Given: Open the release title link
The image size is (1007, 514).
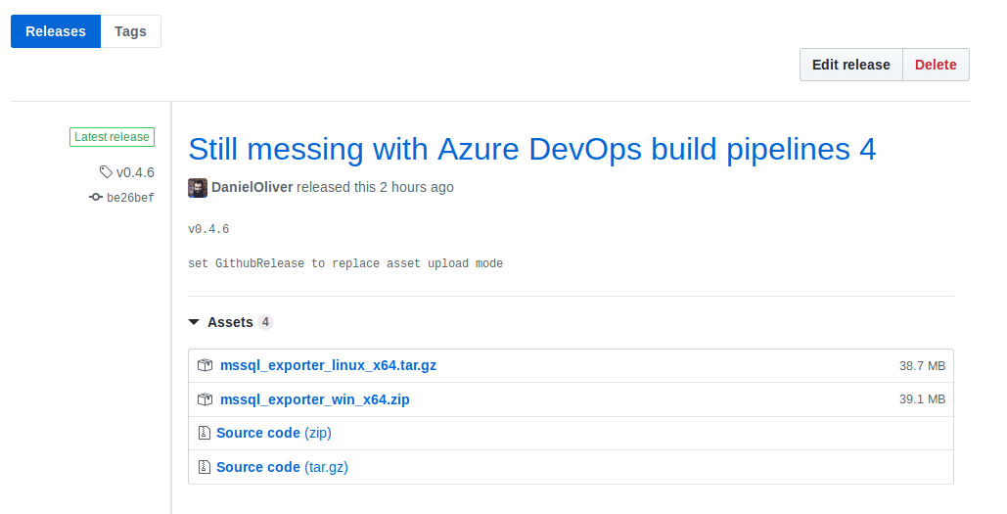Looking at the screenshot, I should click(531, 149).
